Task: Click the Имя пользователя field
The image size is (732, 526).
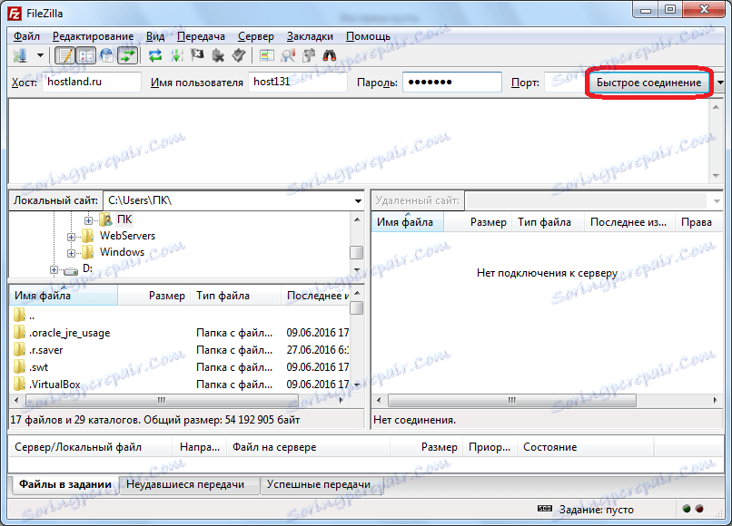Action: pyautogui.click(x=298, y=82)
